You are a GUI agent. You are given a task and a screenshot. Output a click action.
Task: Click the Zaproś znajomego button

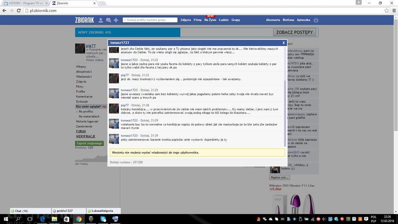(x=89, y=143)
